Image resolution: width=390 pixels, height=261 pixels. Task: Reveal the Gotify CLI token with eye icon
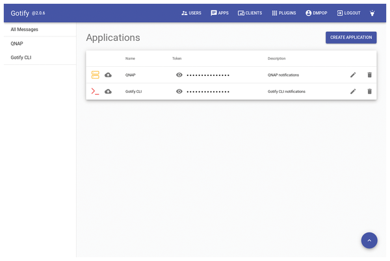tap(179, 92)
